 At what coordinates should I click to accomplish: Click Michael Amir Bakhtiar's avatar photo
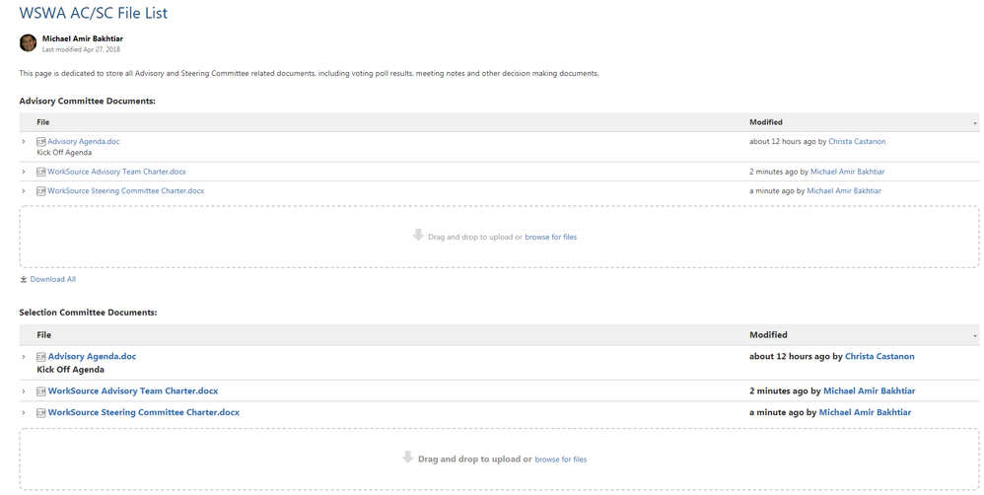[28, 42]
